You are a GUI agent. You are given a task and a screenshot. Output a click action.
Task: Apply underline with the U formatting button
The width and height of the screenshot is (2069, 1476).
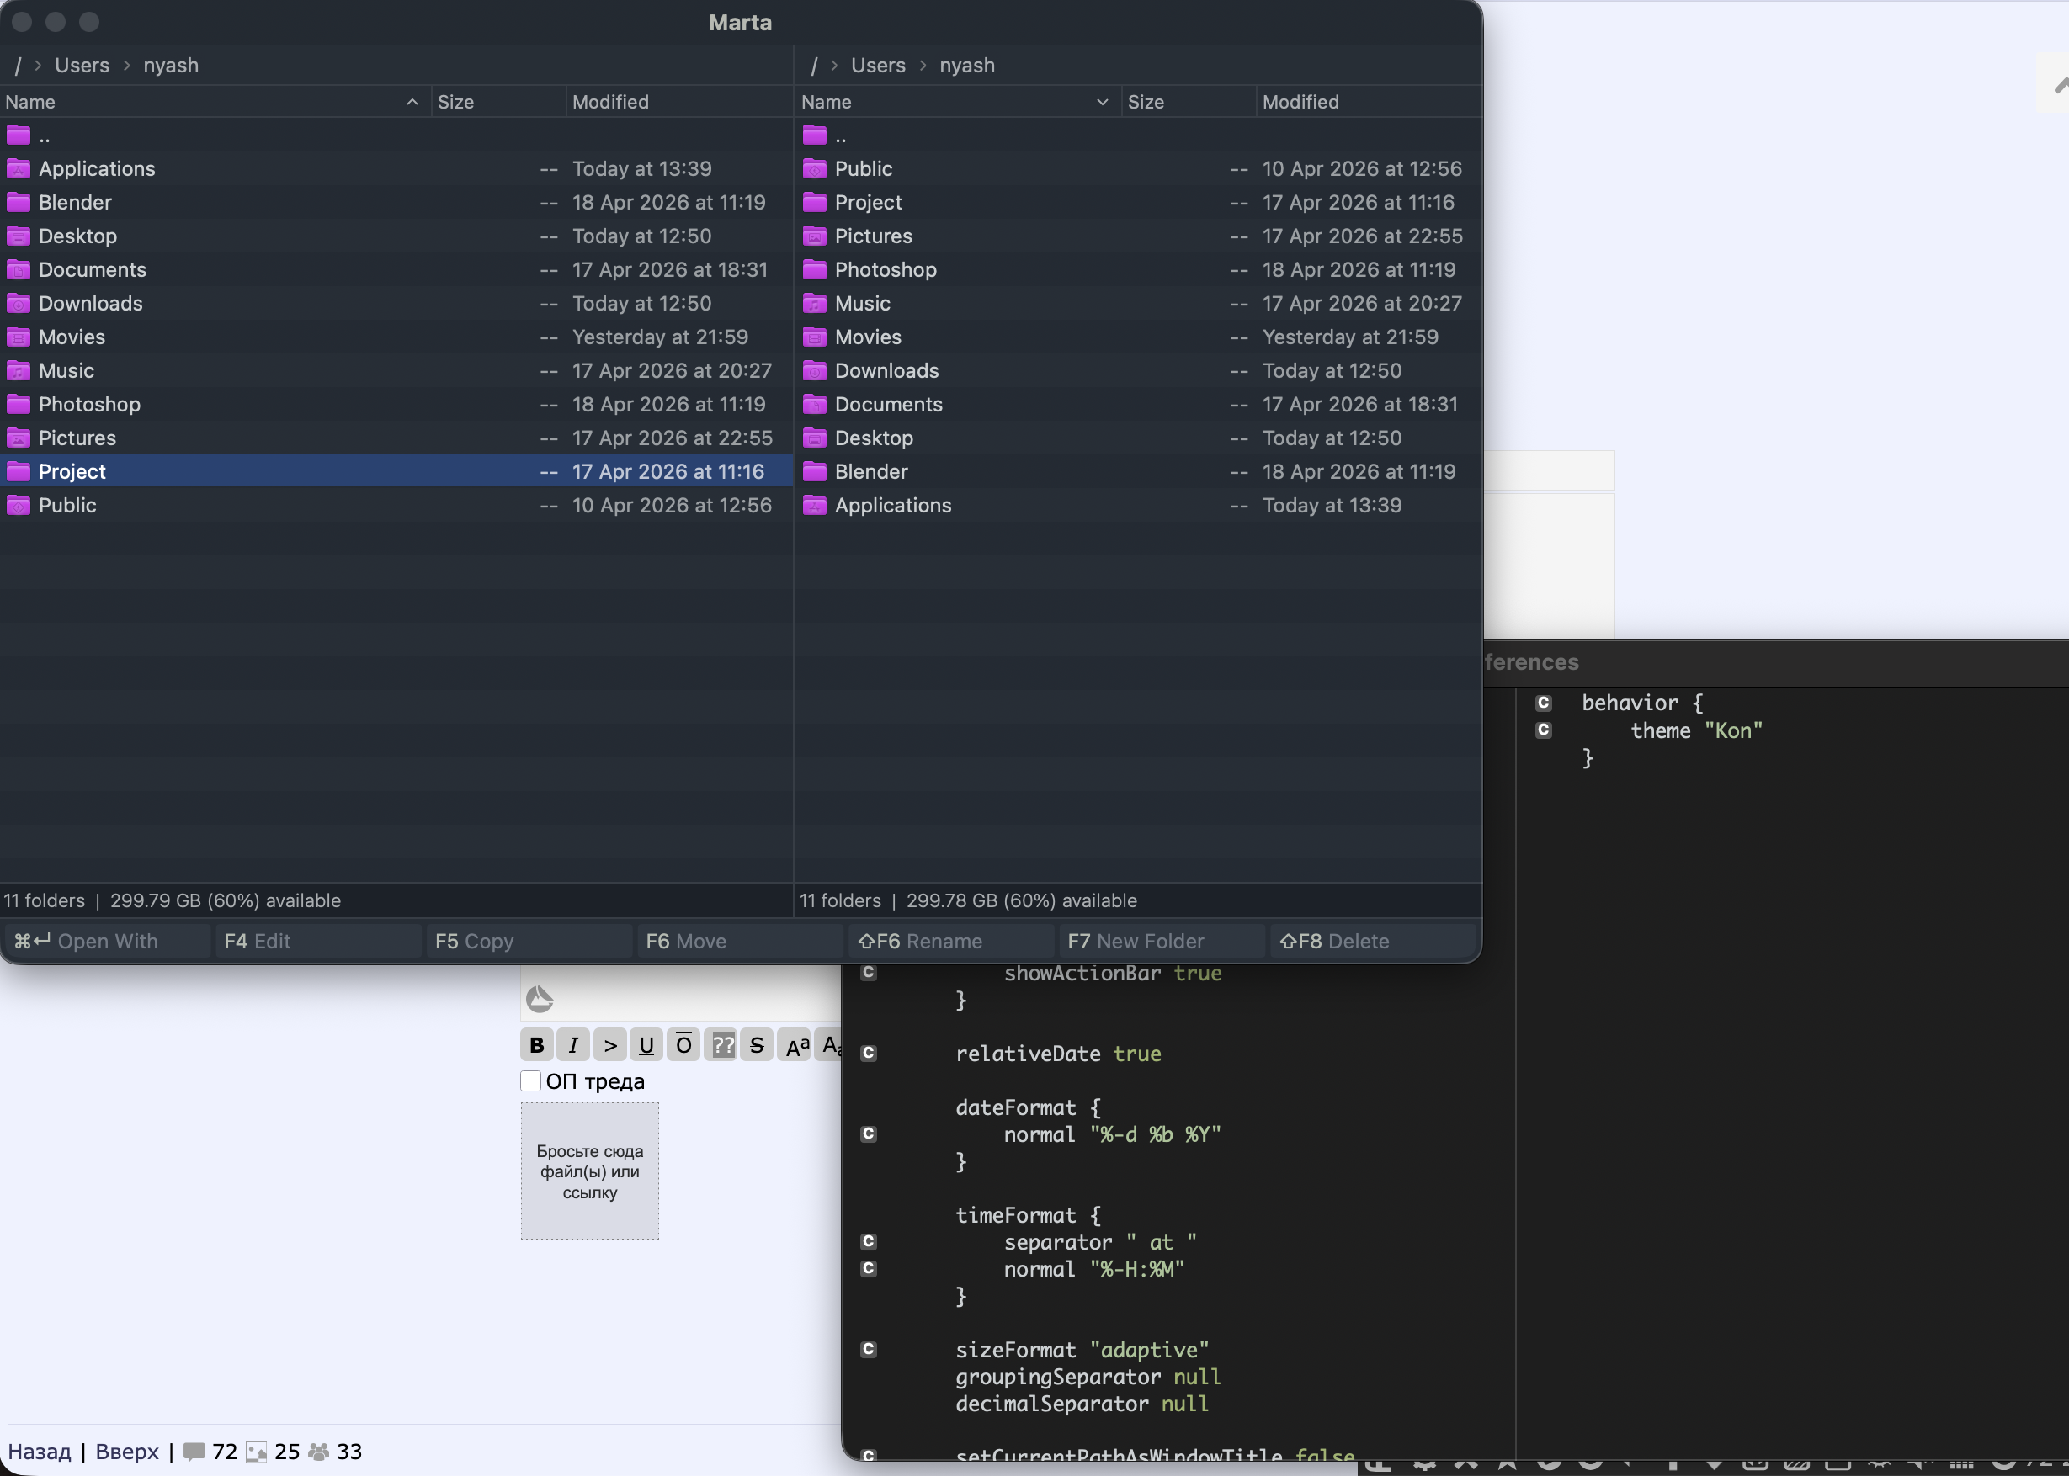point(646,1045)
